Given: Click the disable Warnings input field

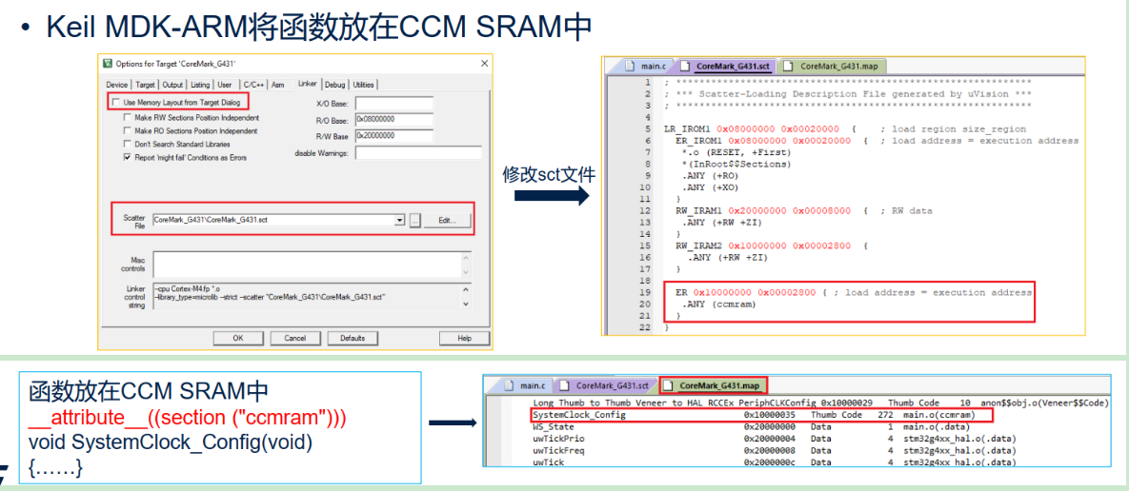Looking at the screenshot, I should pos(417,153).
